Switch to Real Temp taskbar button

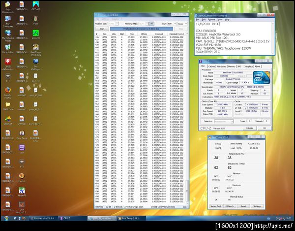131,218
